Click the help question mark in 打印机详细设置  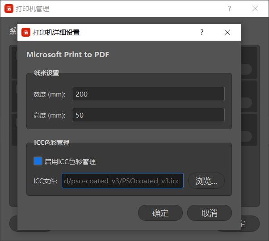[x=202, y=32]
